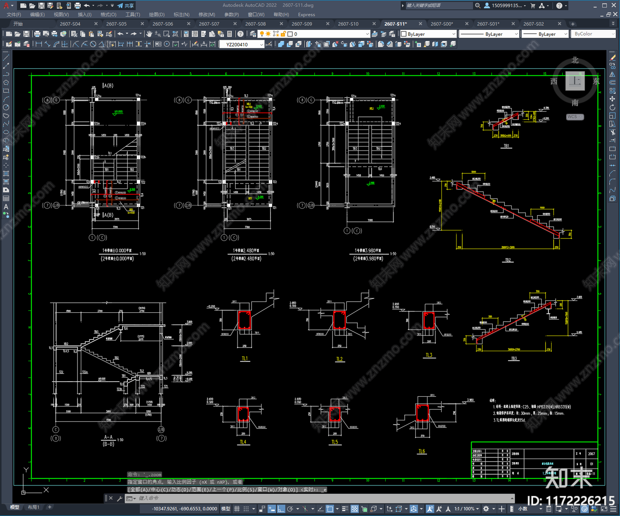The height and width of the screenshot is (516, 620).
Task: Select the Erase tool in modify toolbar
Action: pos(612,58)
